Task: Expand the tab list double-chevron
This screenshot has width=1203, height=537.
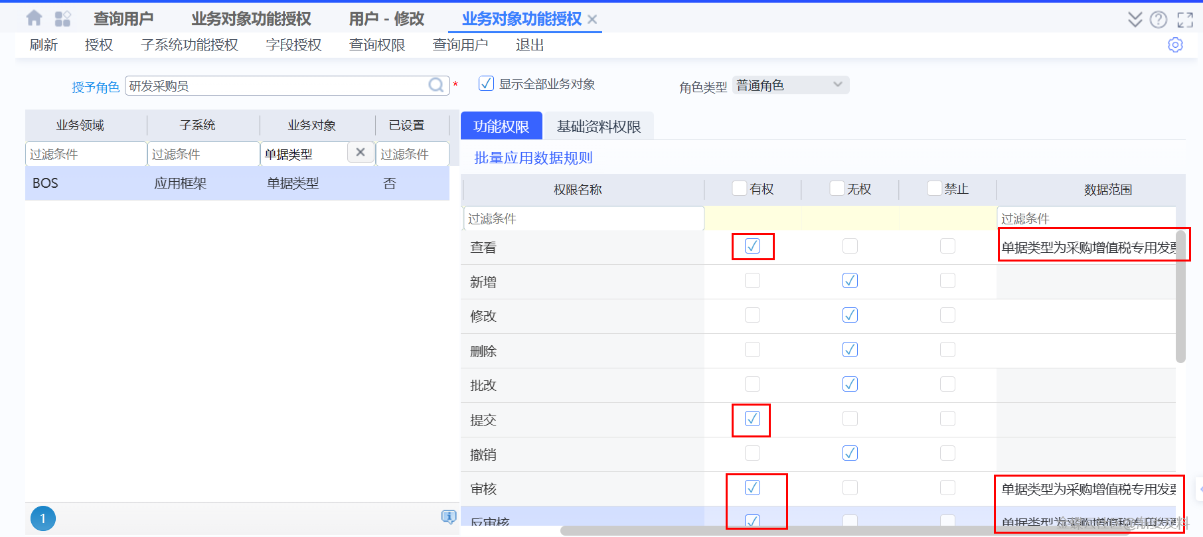Action: point(1135,19)
